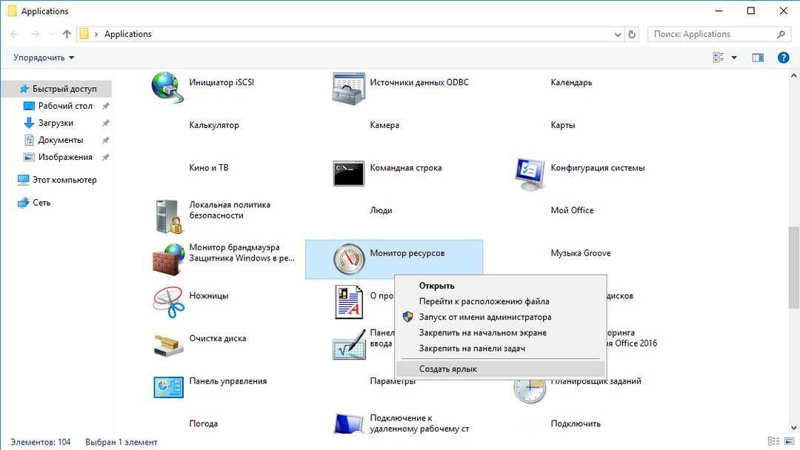Click the Defender Firewall brick wall icon

168,259
